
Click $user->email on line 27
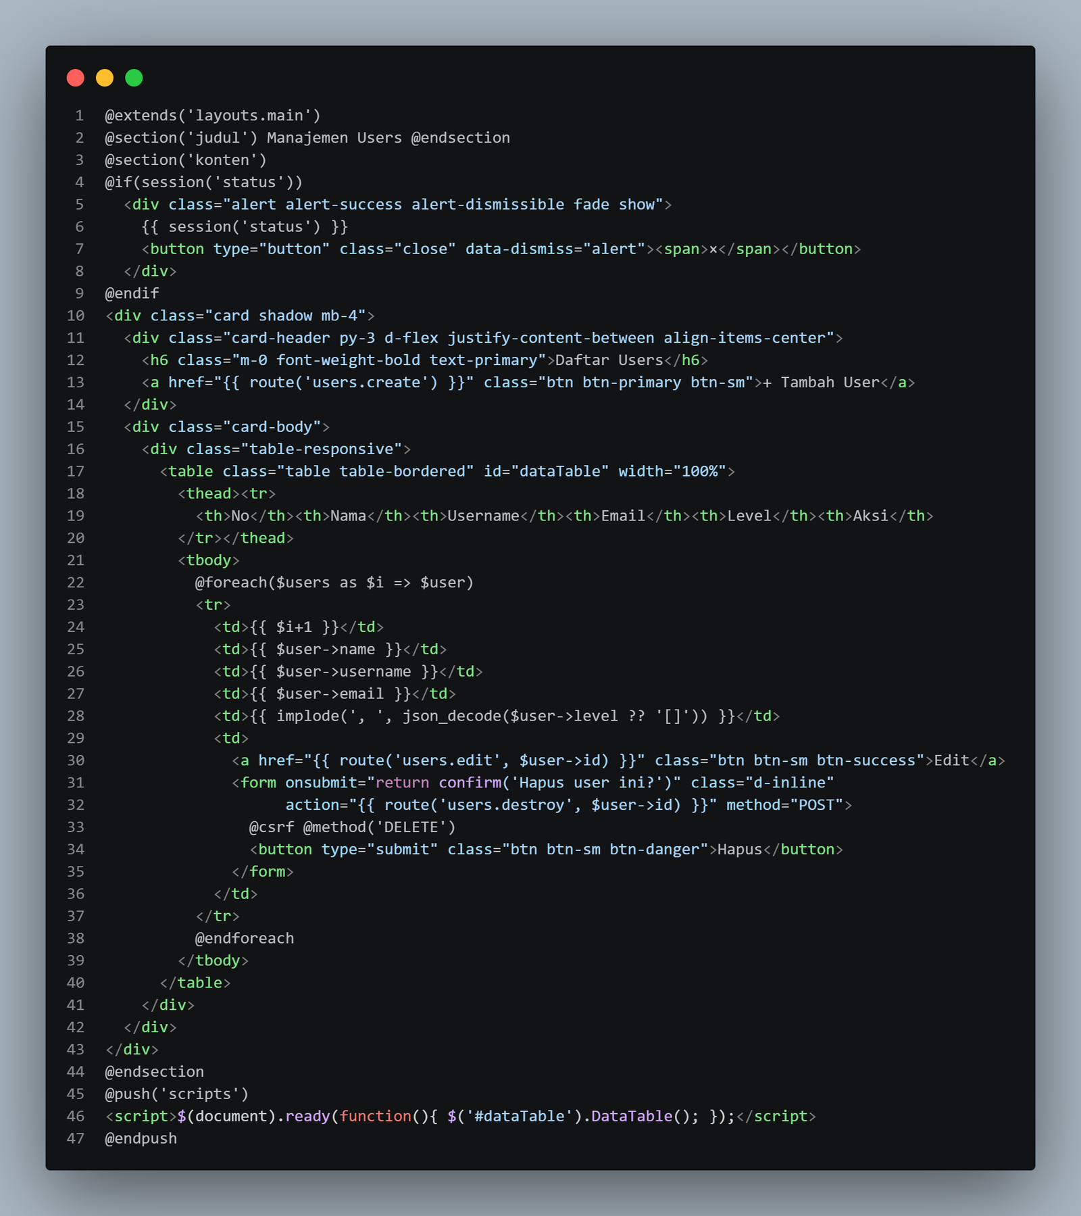[330, 694]
